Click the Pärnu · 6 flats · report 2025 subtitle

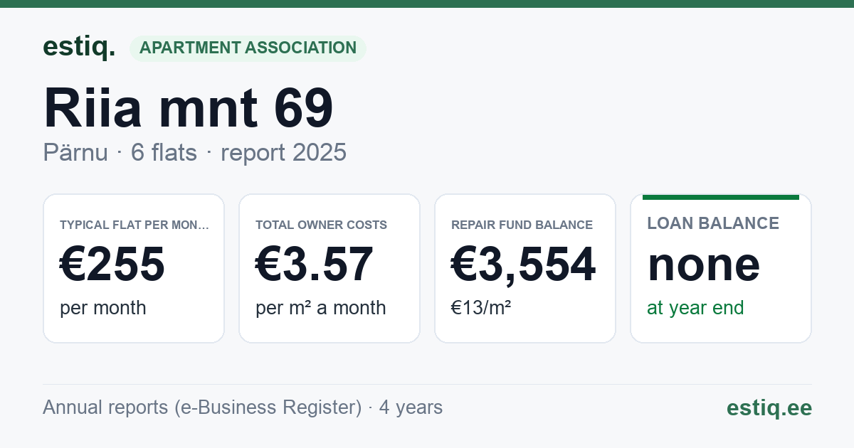tap(194, 152)
